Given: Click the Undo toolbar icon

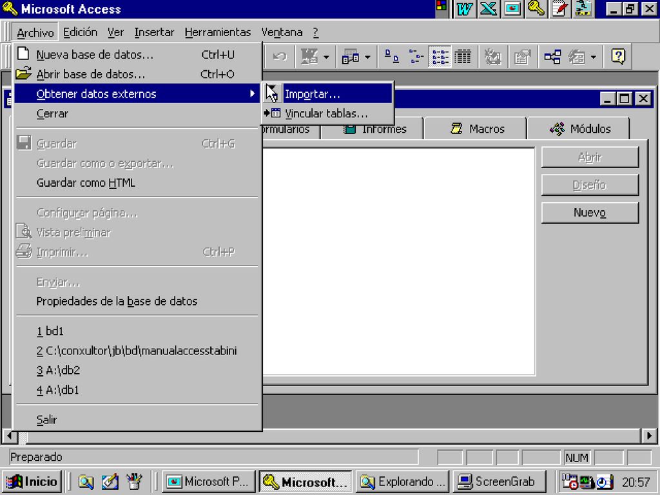Looking at the screenshot, I should (x=280, y=57).
